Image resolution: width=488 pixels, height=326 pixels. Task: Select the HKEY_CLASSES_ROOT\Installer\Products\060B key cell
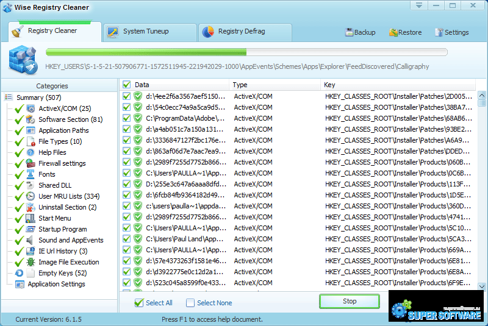tap(398, 162)
